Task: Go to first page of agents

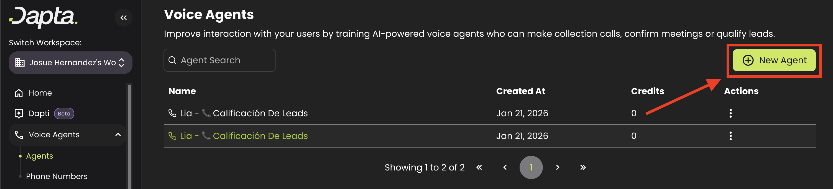Action: (x=479, y=167)
